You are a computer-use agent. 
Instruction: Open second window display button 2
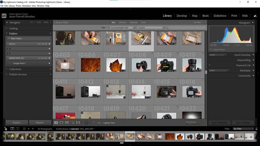coord(18,128)
